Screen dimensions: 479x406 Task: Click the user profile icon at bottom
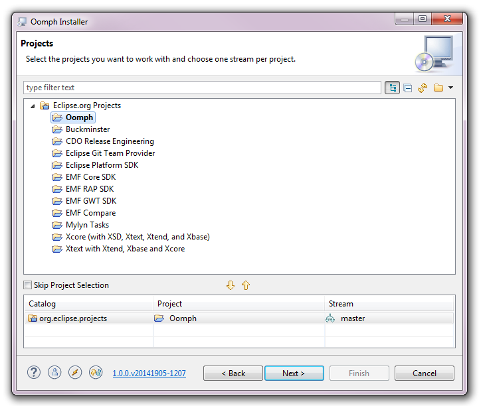54,372
